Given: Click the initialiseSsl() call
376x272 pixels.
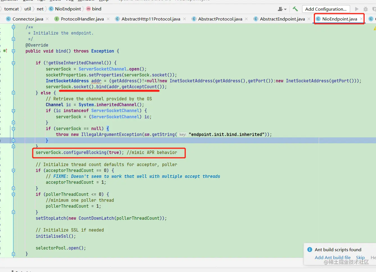Looking at the screenshot, I should click(56, 236).
